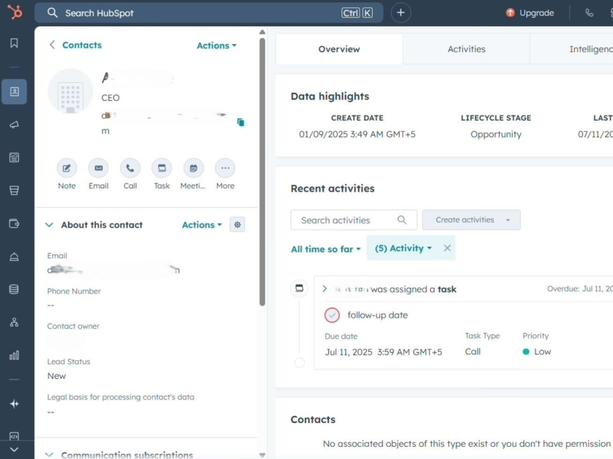Open the Reporting bar chart sidebar icon
613x459 pixels.
(14, 355)
